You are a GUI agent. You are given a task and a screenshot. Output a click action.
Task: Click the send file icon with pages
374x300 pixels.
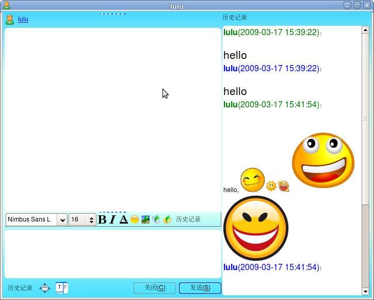[156, 219]
